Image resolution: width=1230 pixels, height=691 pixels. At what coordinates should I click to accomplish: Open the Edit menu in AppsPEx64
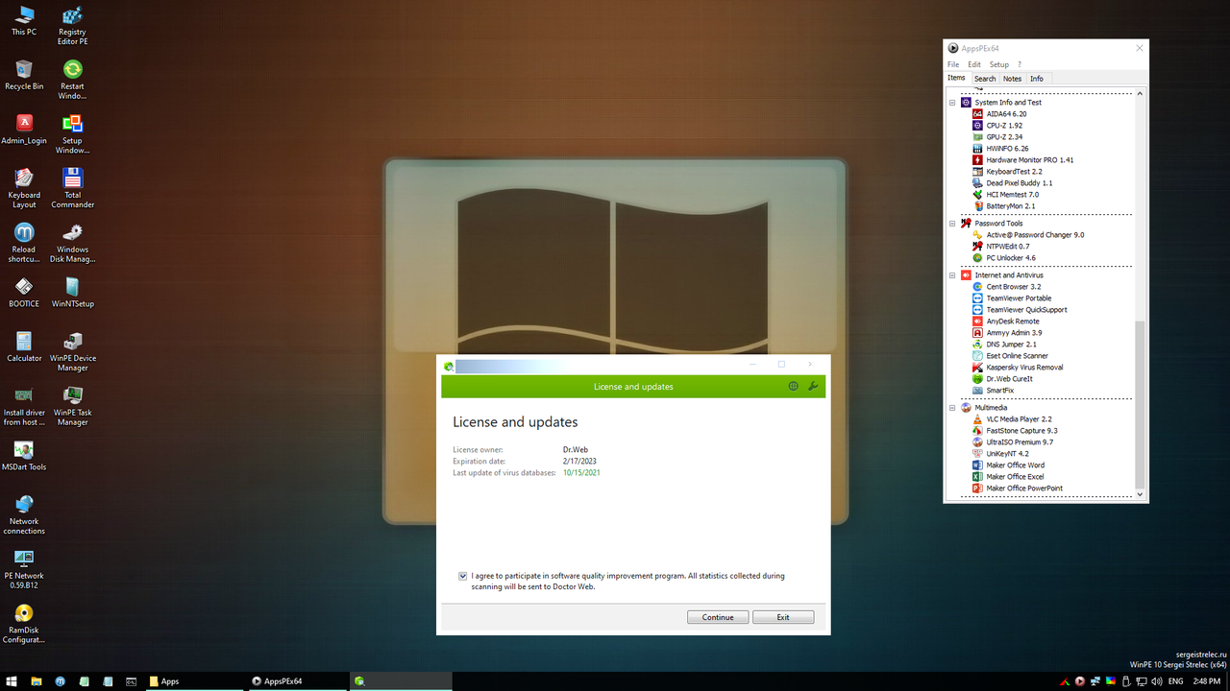coord(974,64)
